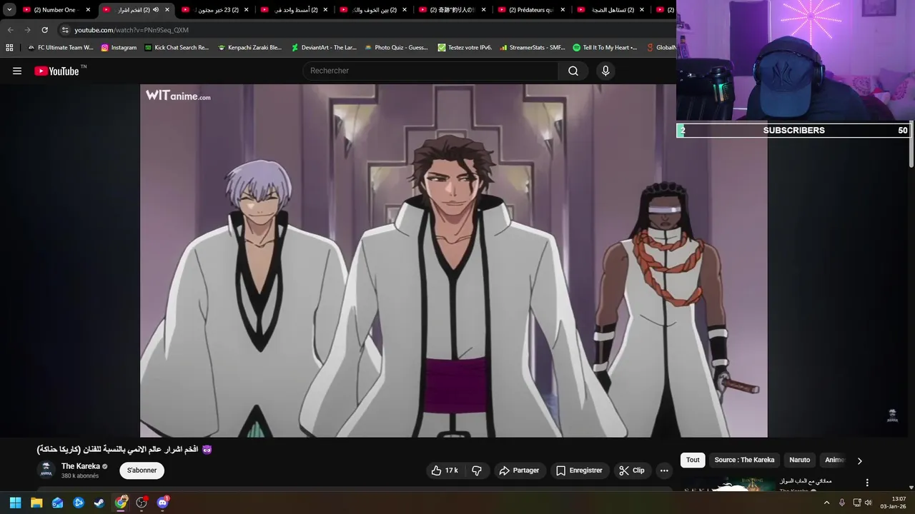Open the DeviantArt bookmark

[324, 48]
